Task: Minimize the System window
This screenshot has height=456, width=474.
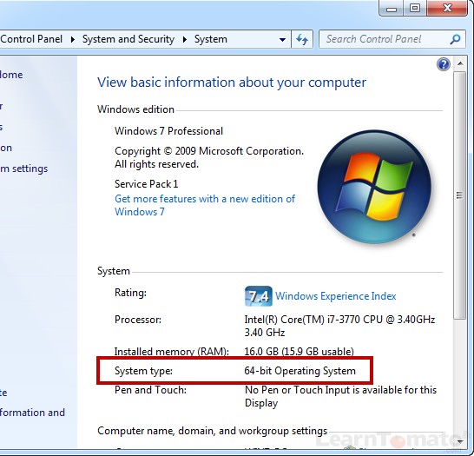Action: pyautogui.click(x=392, y=8)
